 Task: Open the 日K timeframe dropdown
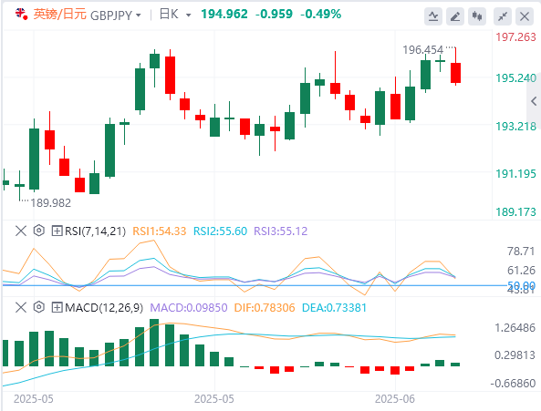click(175, 15)
